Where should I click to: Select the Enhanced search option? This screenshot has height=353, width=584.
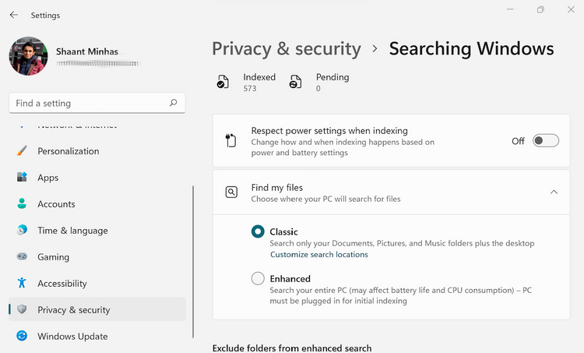[x=258, y=278]
